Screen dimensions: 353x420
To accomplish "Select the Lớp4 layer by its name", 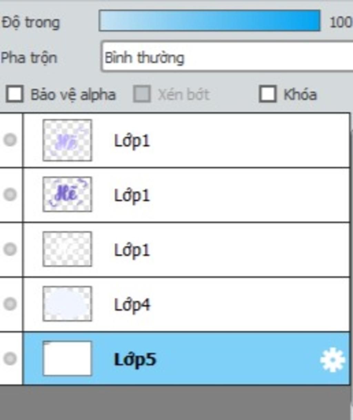I will pyautogui.click(x=132, y=305).
